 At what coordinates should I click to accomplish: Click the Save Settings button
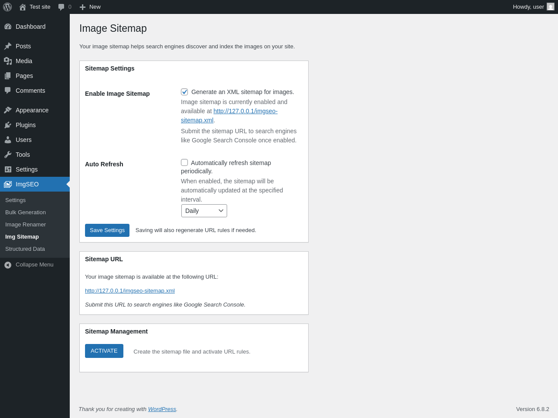pos(107,230)
